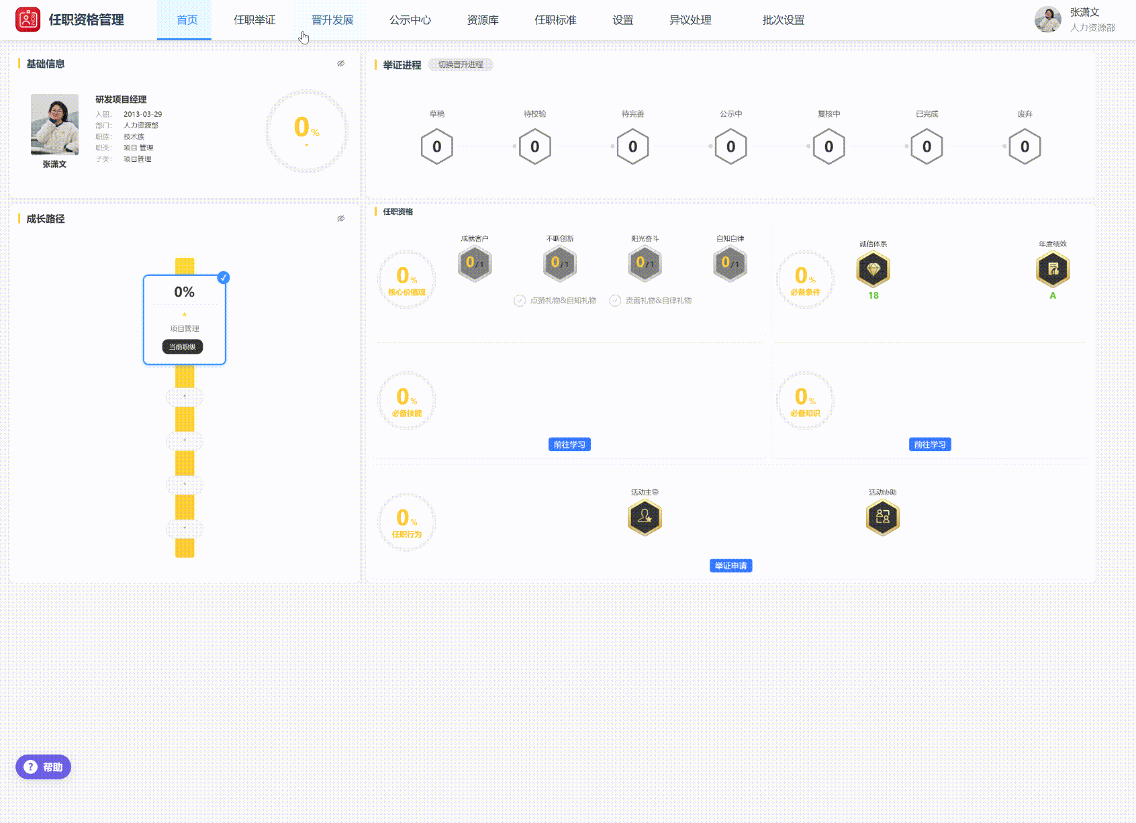
Task: Expand the user profile menu 张潇文
Action: point(1076,20)
